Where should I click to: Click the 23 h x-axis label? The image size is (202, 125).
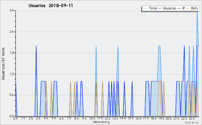click(x=192, y=118)
